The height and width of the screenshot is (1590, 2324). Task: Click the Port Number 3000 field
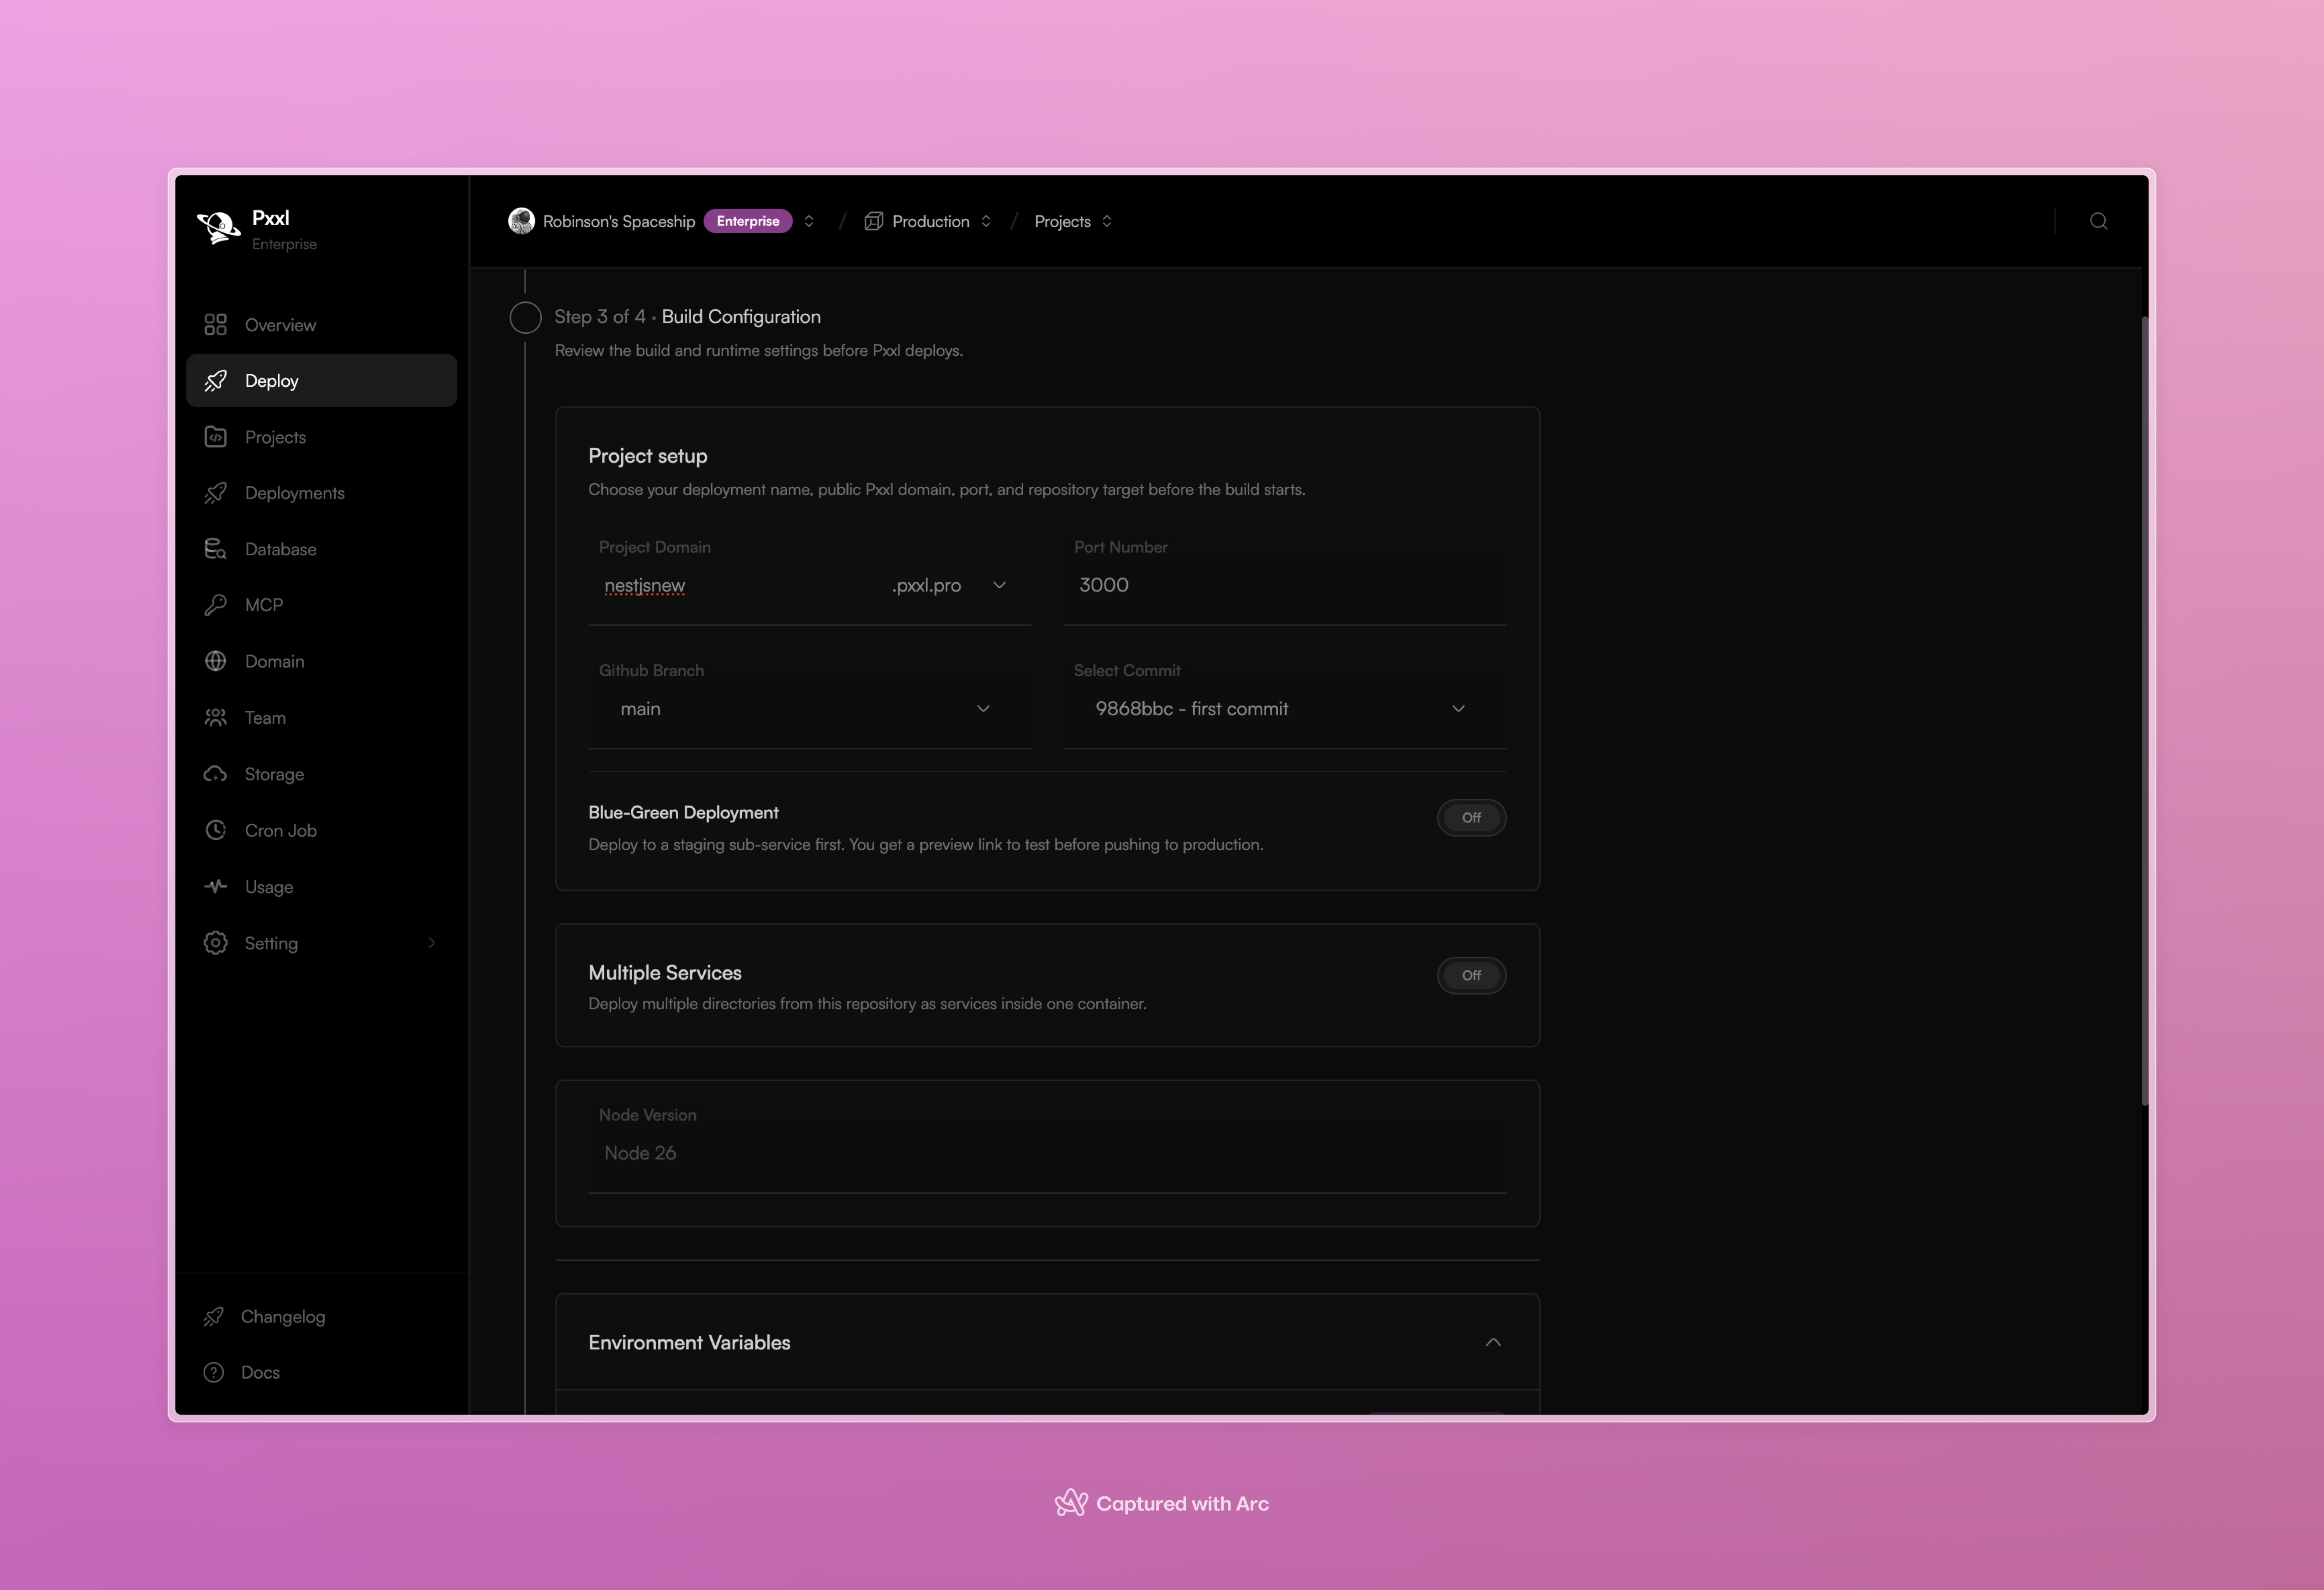click(1285, 585)
